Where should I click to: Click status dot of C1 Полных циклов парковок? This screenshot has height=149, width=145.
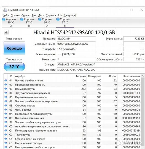[6, 131]
